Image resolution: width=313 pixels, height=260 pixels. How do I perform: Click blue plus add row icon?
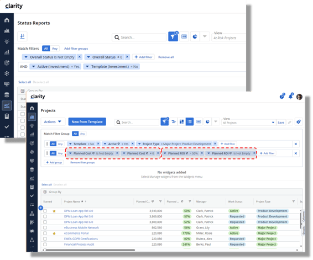tap(41, 208)
